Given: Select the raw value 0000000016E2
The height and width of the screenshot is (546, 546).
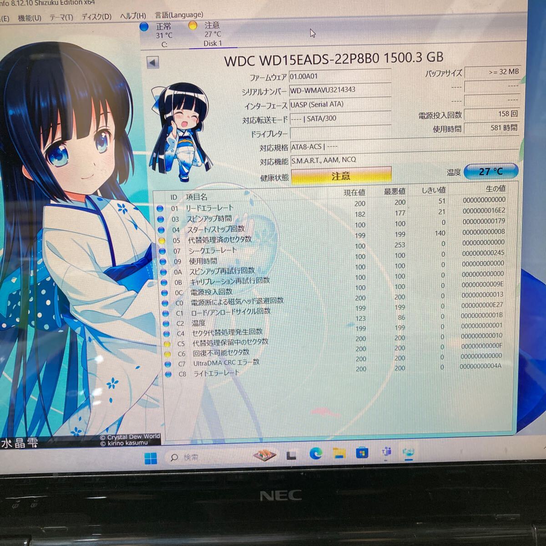Looking at the screenshot, I should pos(484,211).
